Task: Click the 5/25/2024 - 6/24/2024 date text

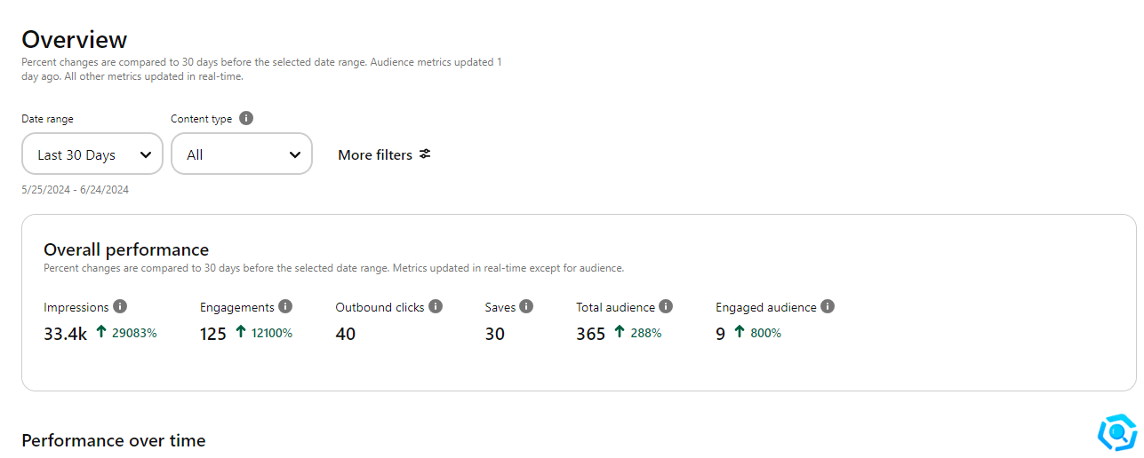Action: pyautogui.click(x=76, y=190)
